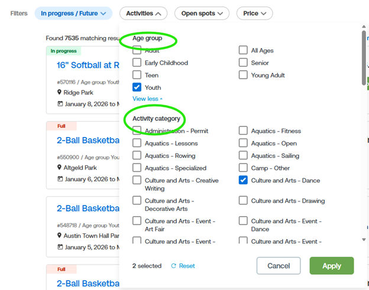
Task: Click calendar icon beside January 8, 2026
Action: pyautogui.click(x=60, y=104)
